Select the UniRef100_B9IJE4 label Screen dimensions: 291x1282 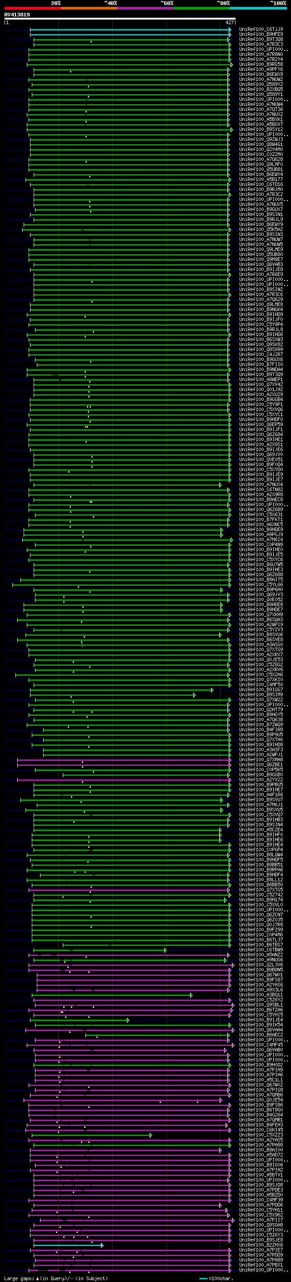click(x=261, y=1020)
